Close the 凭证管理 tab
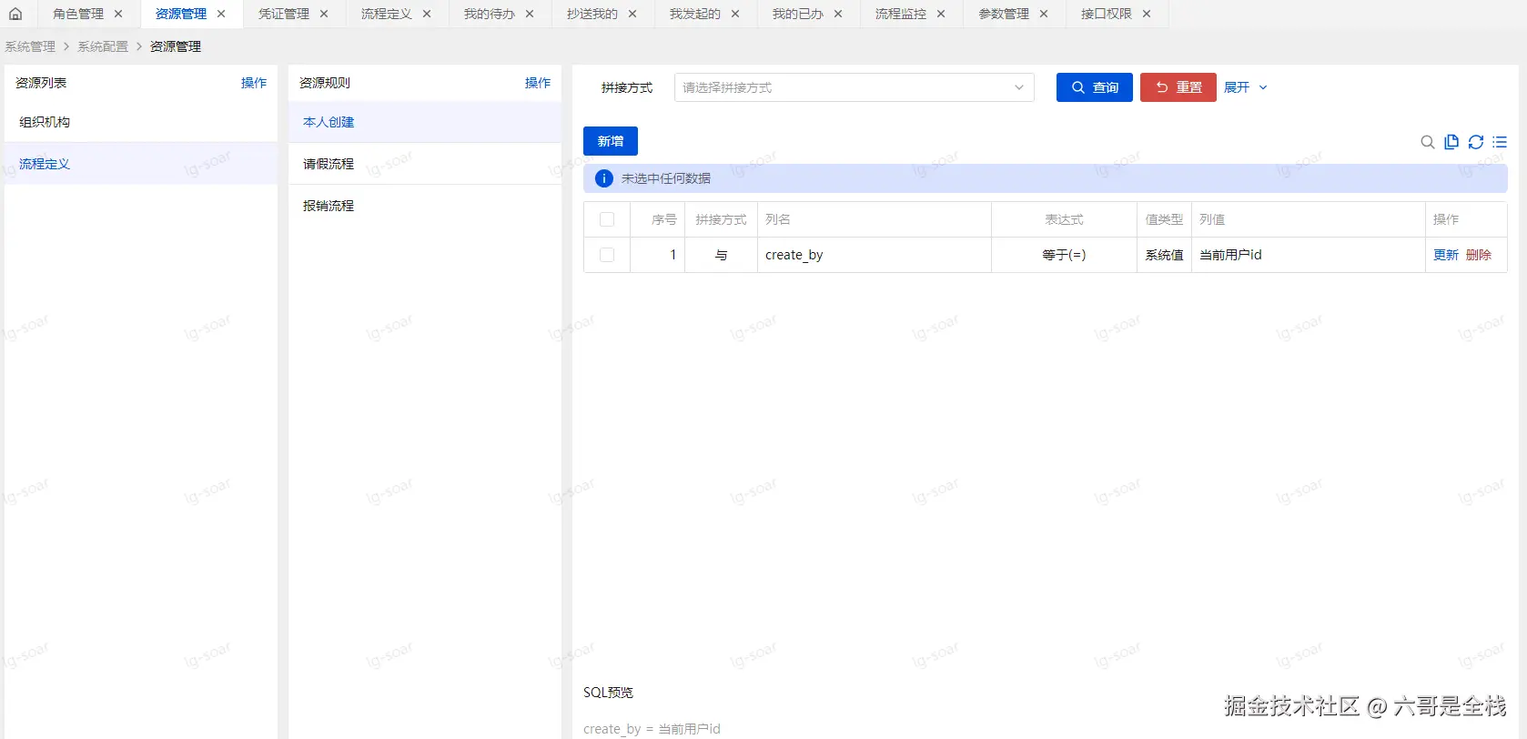The height and width of the screenshot is (739, 1527). (x=324, y=14)
